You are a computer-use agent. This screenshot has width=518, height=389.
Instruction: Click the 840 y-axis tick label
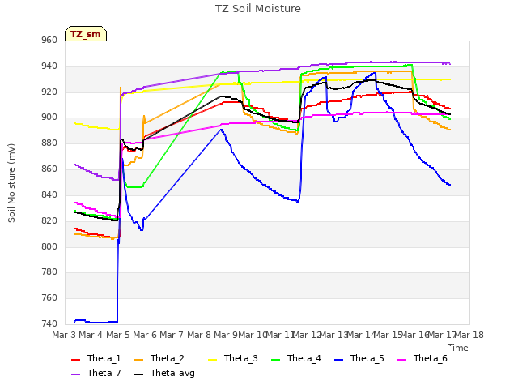49,194
